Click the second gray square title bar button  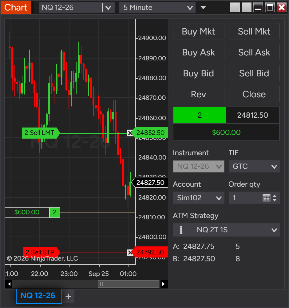coord(247,7)
